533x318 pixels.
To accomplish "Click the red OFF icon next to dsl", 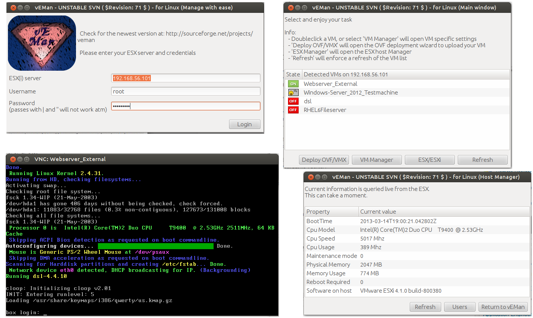I will (293, 101).
